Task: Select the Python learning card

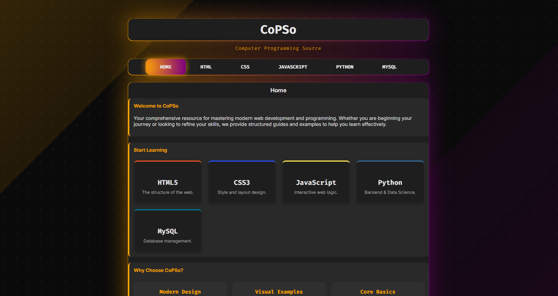Action: [390, 182]
